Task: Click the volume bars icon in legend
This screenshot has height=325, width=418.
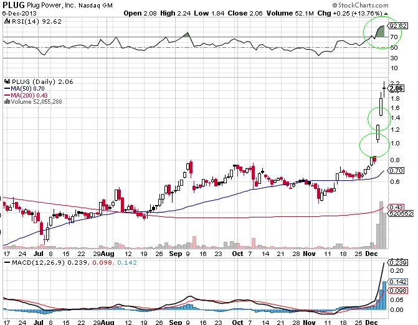Action: (7, 101)
